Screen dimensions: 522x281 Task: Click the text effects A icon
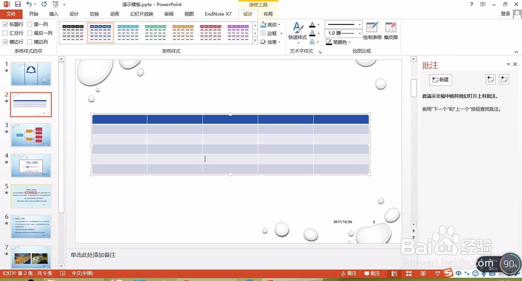tap(312, 42)
